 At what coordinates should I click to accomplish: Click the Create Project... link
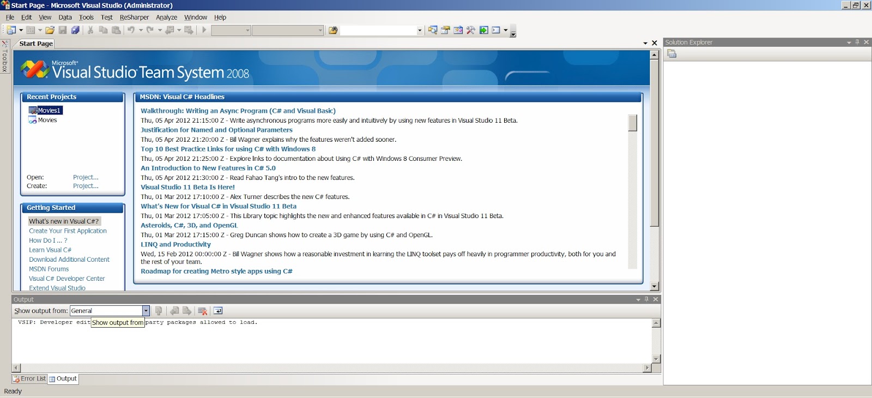(x=86, y=186)
